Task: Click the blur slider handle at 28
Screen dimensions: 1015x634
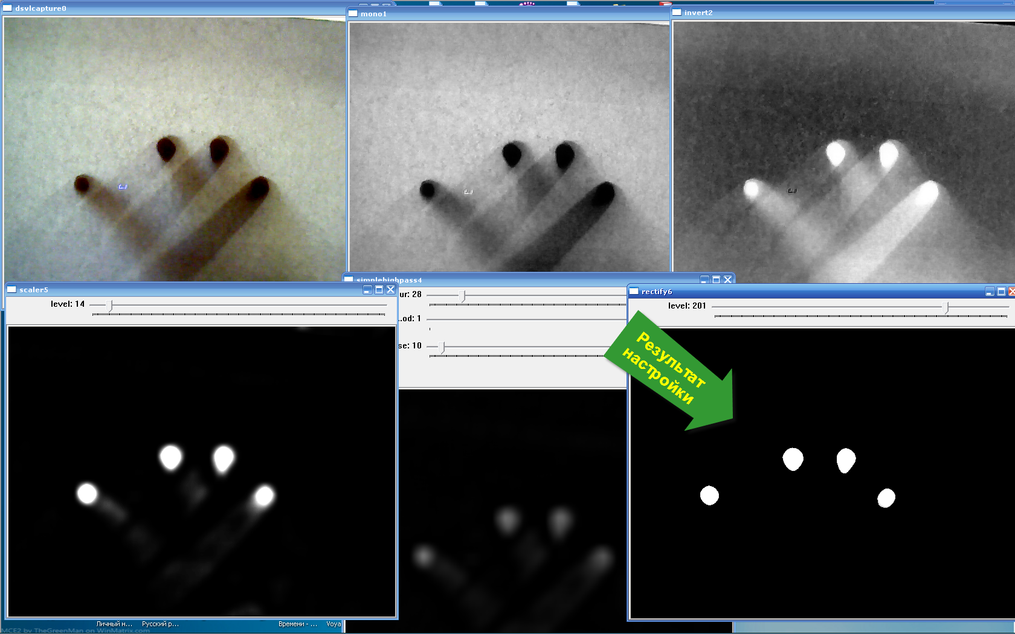Action: [x=462, y=295]
